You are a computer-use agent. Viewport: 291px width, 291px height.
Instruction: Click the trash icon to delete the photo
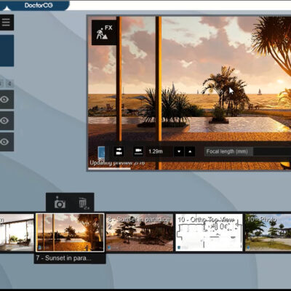point(84,203)
